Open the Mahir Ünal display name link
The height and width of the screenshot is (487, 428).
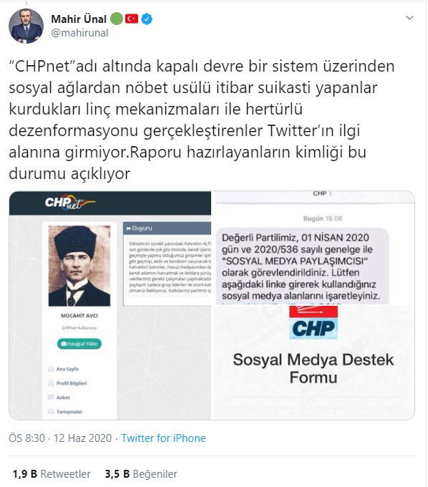[x=79, y=19]
